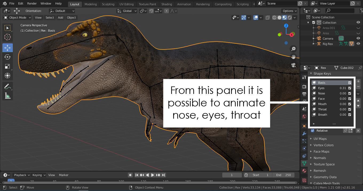Screen dimensions: 363x191
Task: Click shape key specials chevron menu
Action: pyautogui.click(x=358, y=94)
